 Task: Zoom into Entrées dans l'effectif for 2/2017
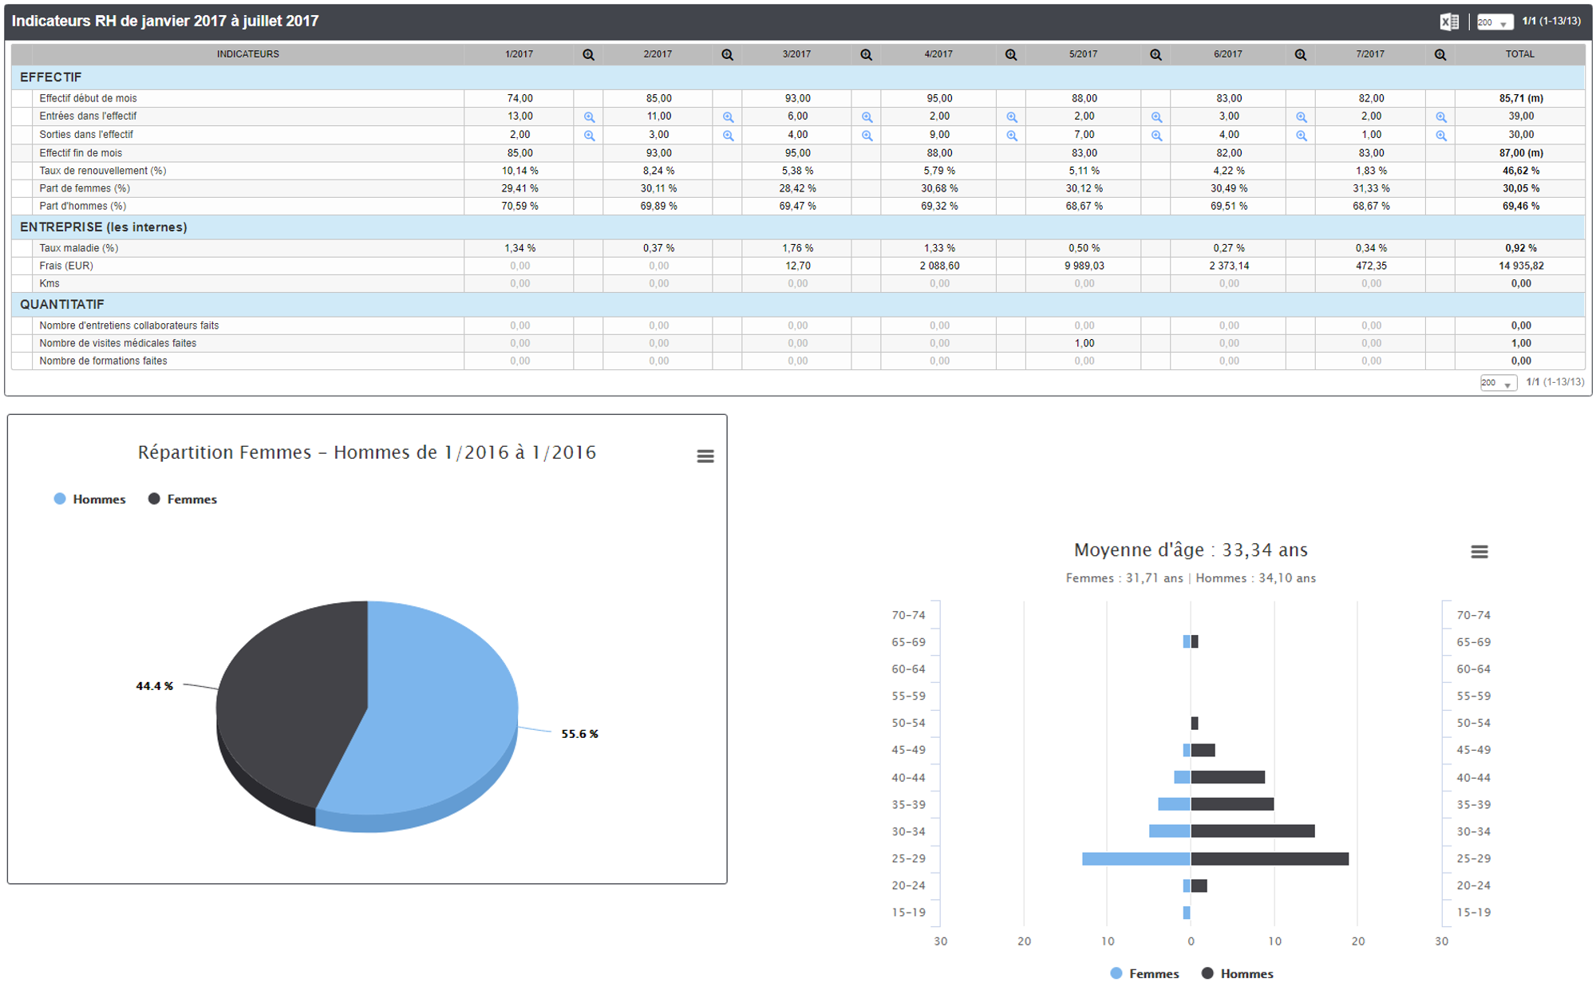click(728, 117)
